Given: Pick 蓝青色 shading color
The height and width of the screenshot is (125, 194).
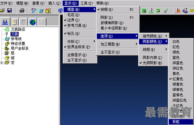Looking at the screenshot, I should 181,95.
